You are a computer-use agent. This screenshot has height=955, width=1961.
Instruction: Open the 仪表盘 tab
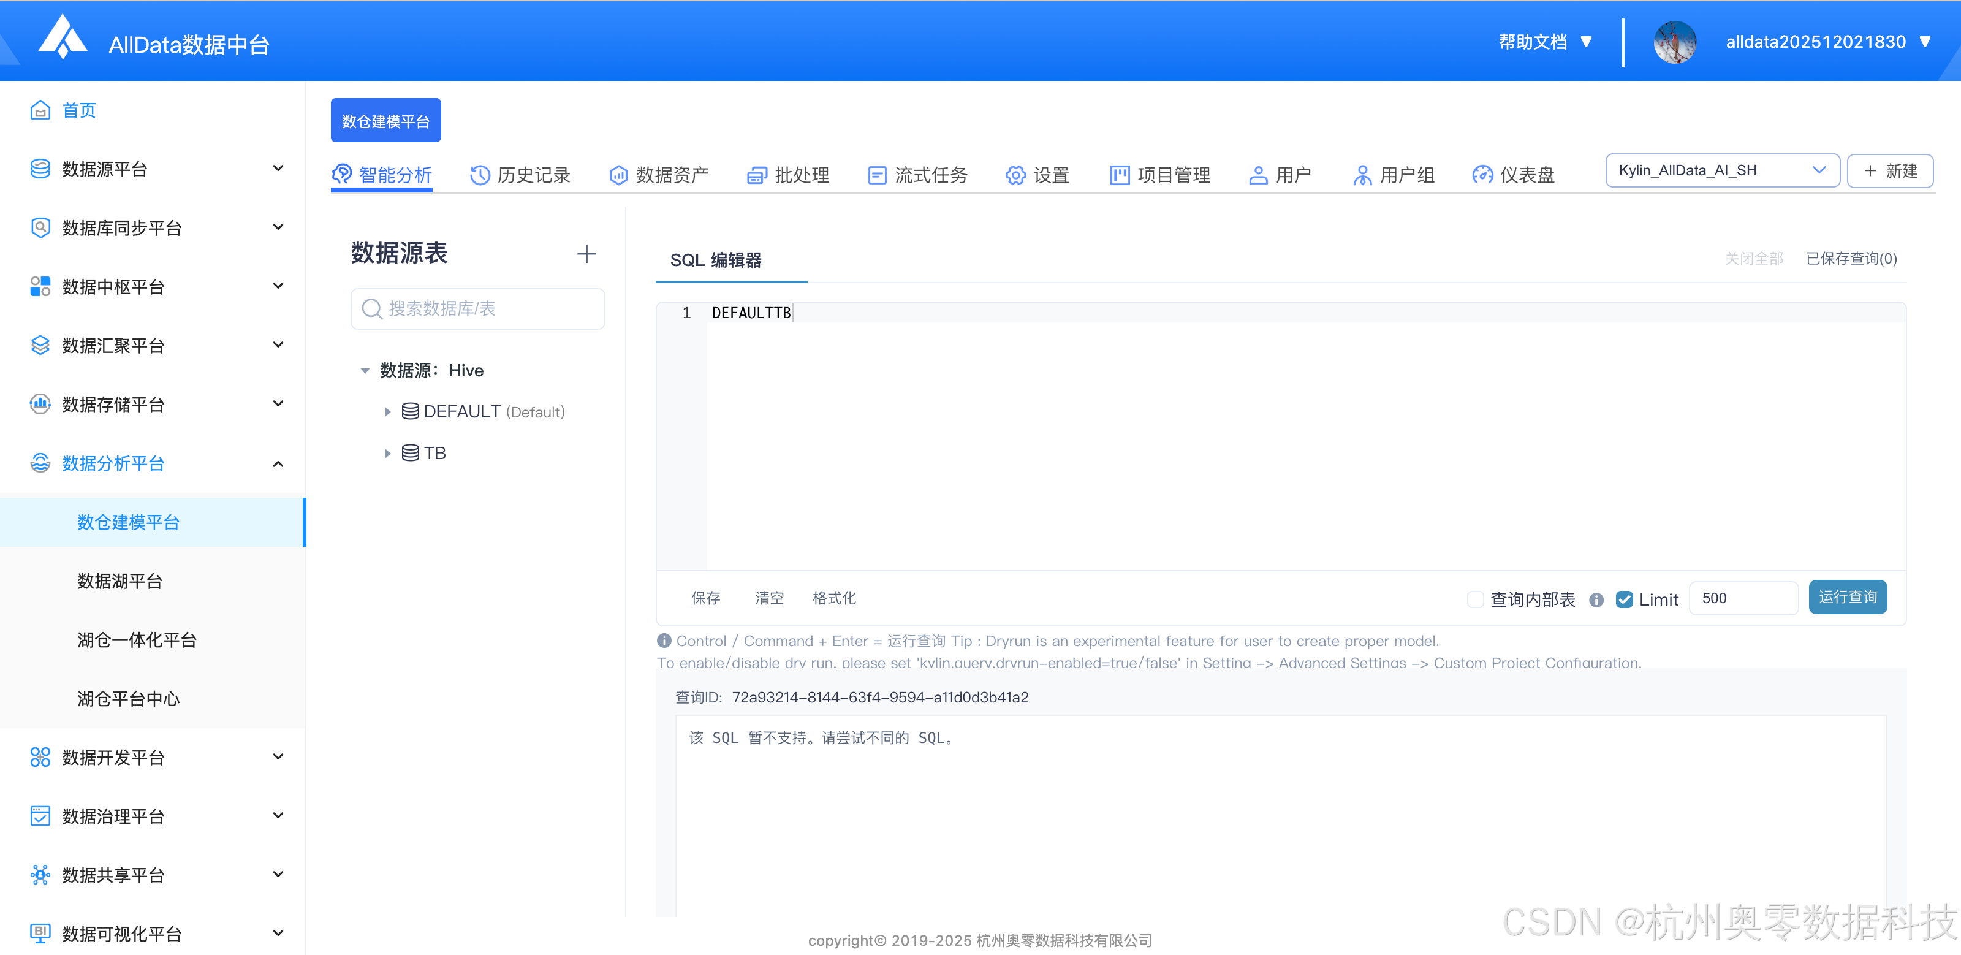click(1514, 175)
